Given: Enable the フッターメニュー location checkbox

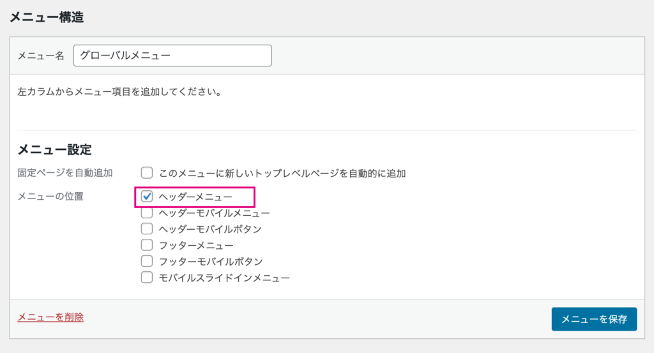Looking at the screenshot, I should [147, 244].
